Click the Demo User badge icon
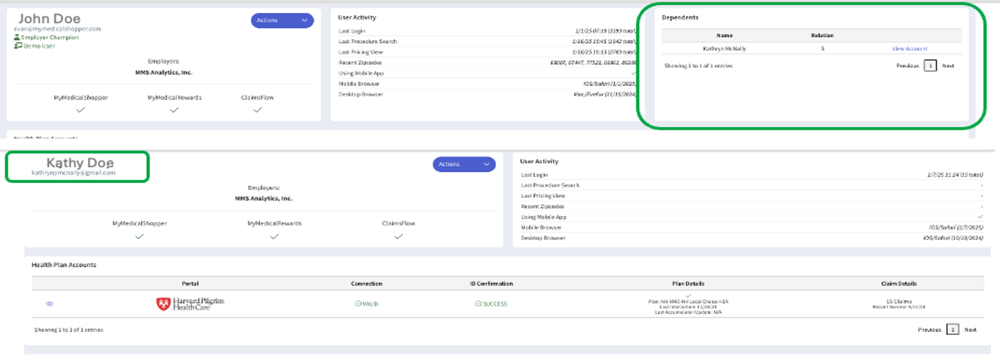 tap(18, 46)
